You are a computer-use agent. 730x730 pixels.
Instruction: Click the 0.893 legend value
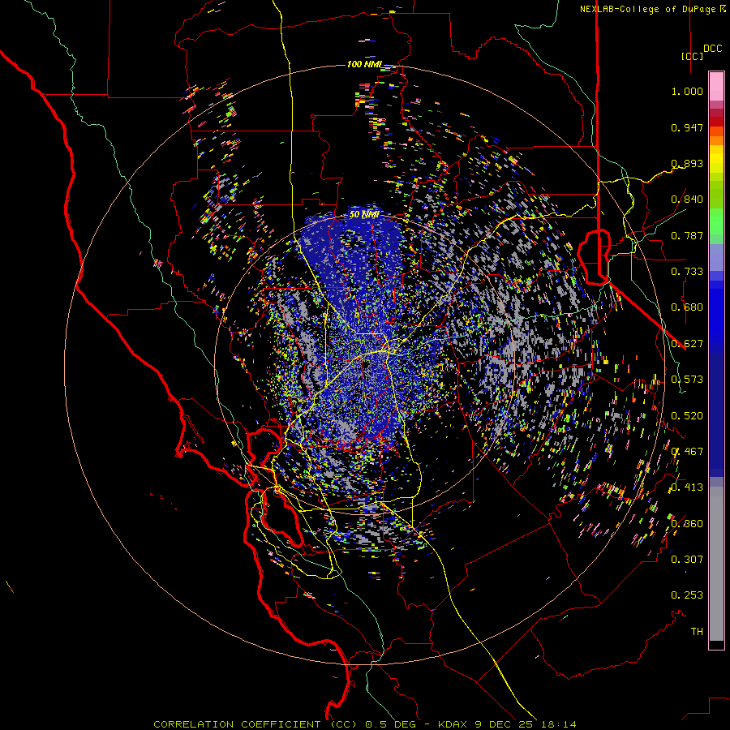point(687,163)
